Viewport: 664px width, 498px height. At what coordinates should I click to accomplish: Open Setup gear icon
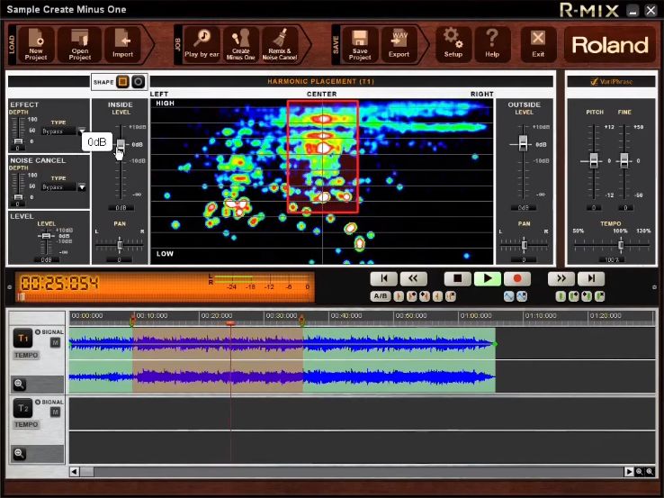pos(453,44)
